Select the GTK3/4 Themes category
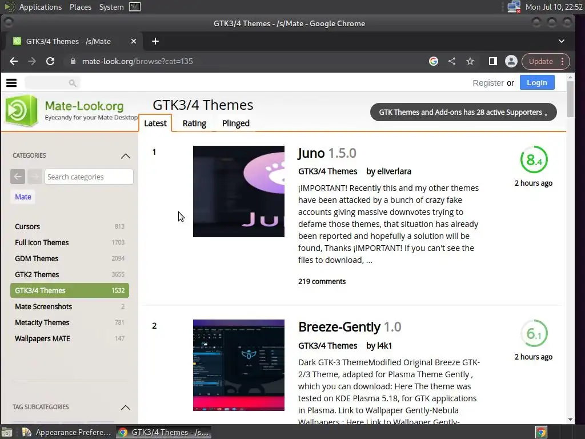Screen dimensions: 585x439 pyautogui.click(x=70, y=290)
